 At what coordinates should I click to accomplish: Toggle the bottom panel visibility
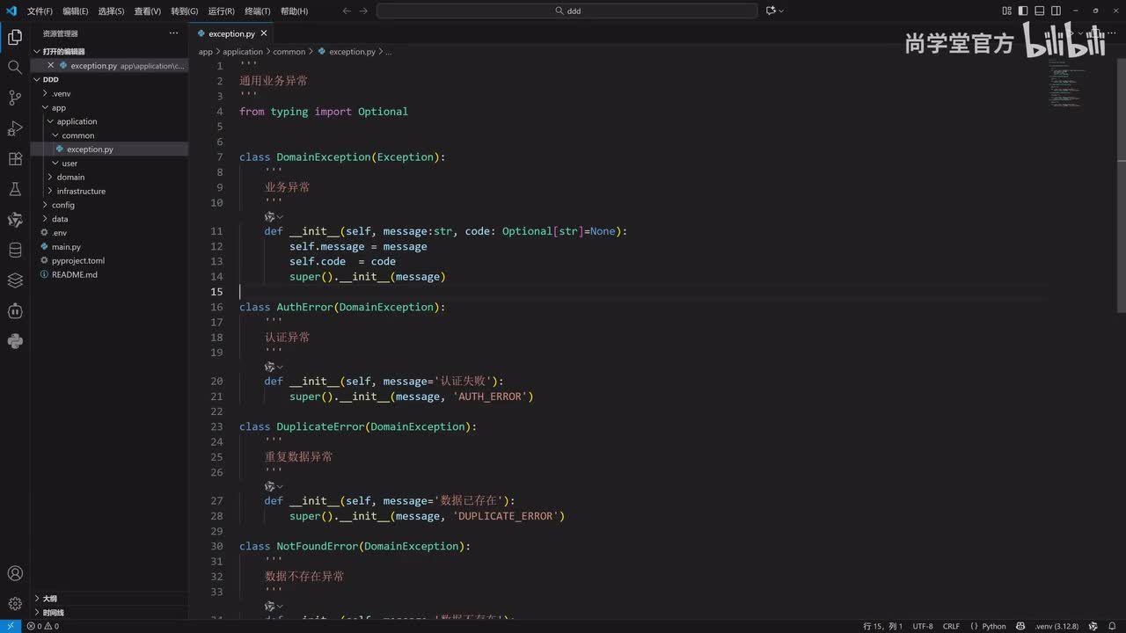(1039, 11)
